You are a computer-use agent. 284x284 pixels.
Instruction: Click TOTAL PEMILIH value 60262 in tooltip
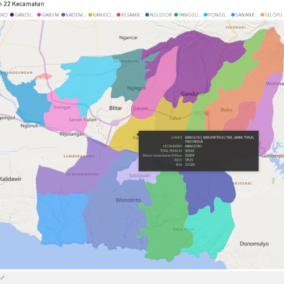tap(190, 151)
